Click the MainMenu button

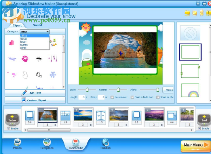click(x=196, y=145)
